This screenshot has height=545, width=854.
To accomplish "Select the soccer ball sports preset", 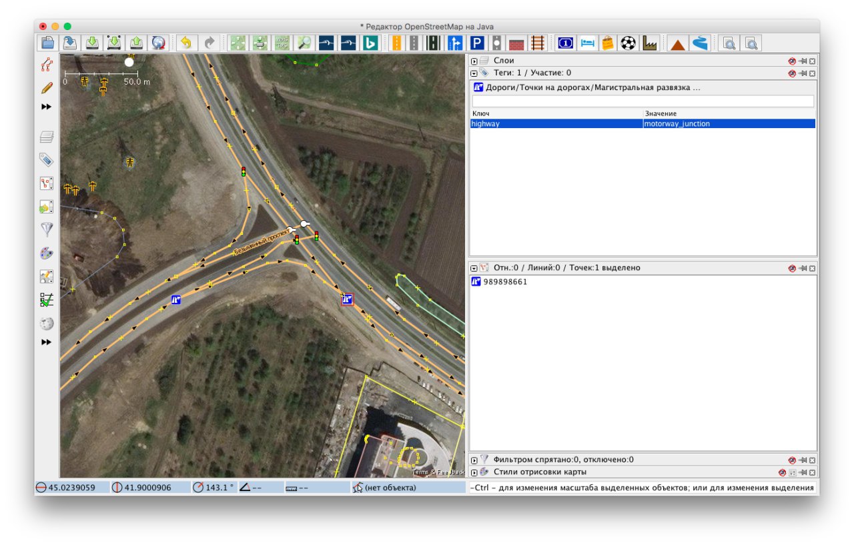I will pyautogui.click(x=628, y=43).
